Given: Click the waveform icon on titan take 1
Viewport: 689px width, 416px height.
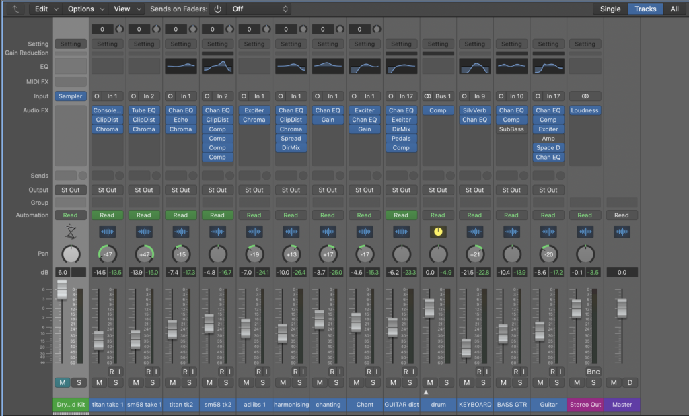Looking at the screenshot, I should point(107,232).
